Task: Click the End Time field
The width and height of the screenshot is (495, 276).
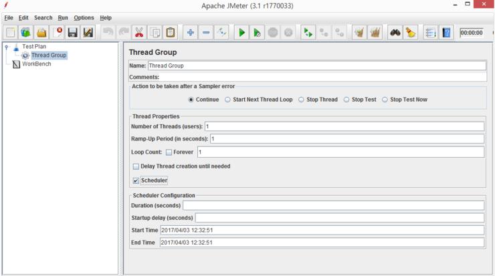Action: click(322, 243)
